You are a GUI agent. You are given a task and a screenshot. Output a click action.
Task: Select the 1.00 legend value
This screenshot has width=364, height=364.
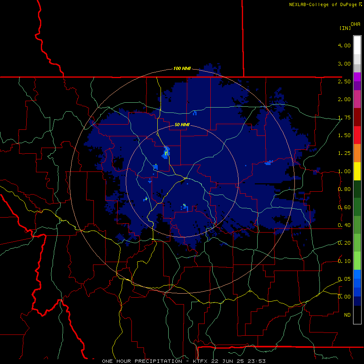(x=344, y=171)
